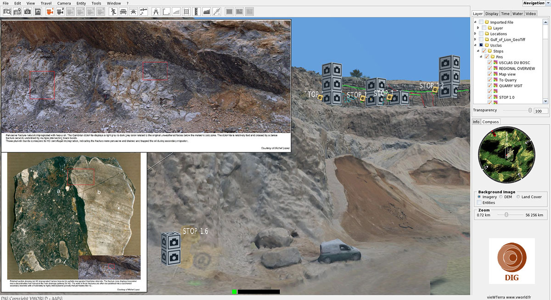This screenshot has width=551, height=300.
Task: Choose the airplane flight mode icon
Action: tap(133, 11)
